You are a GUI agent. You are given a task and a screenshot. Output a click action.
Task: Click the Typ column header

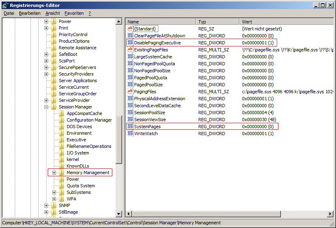pos(218,21)
